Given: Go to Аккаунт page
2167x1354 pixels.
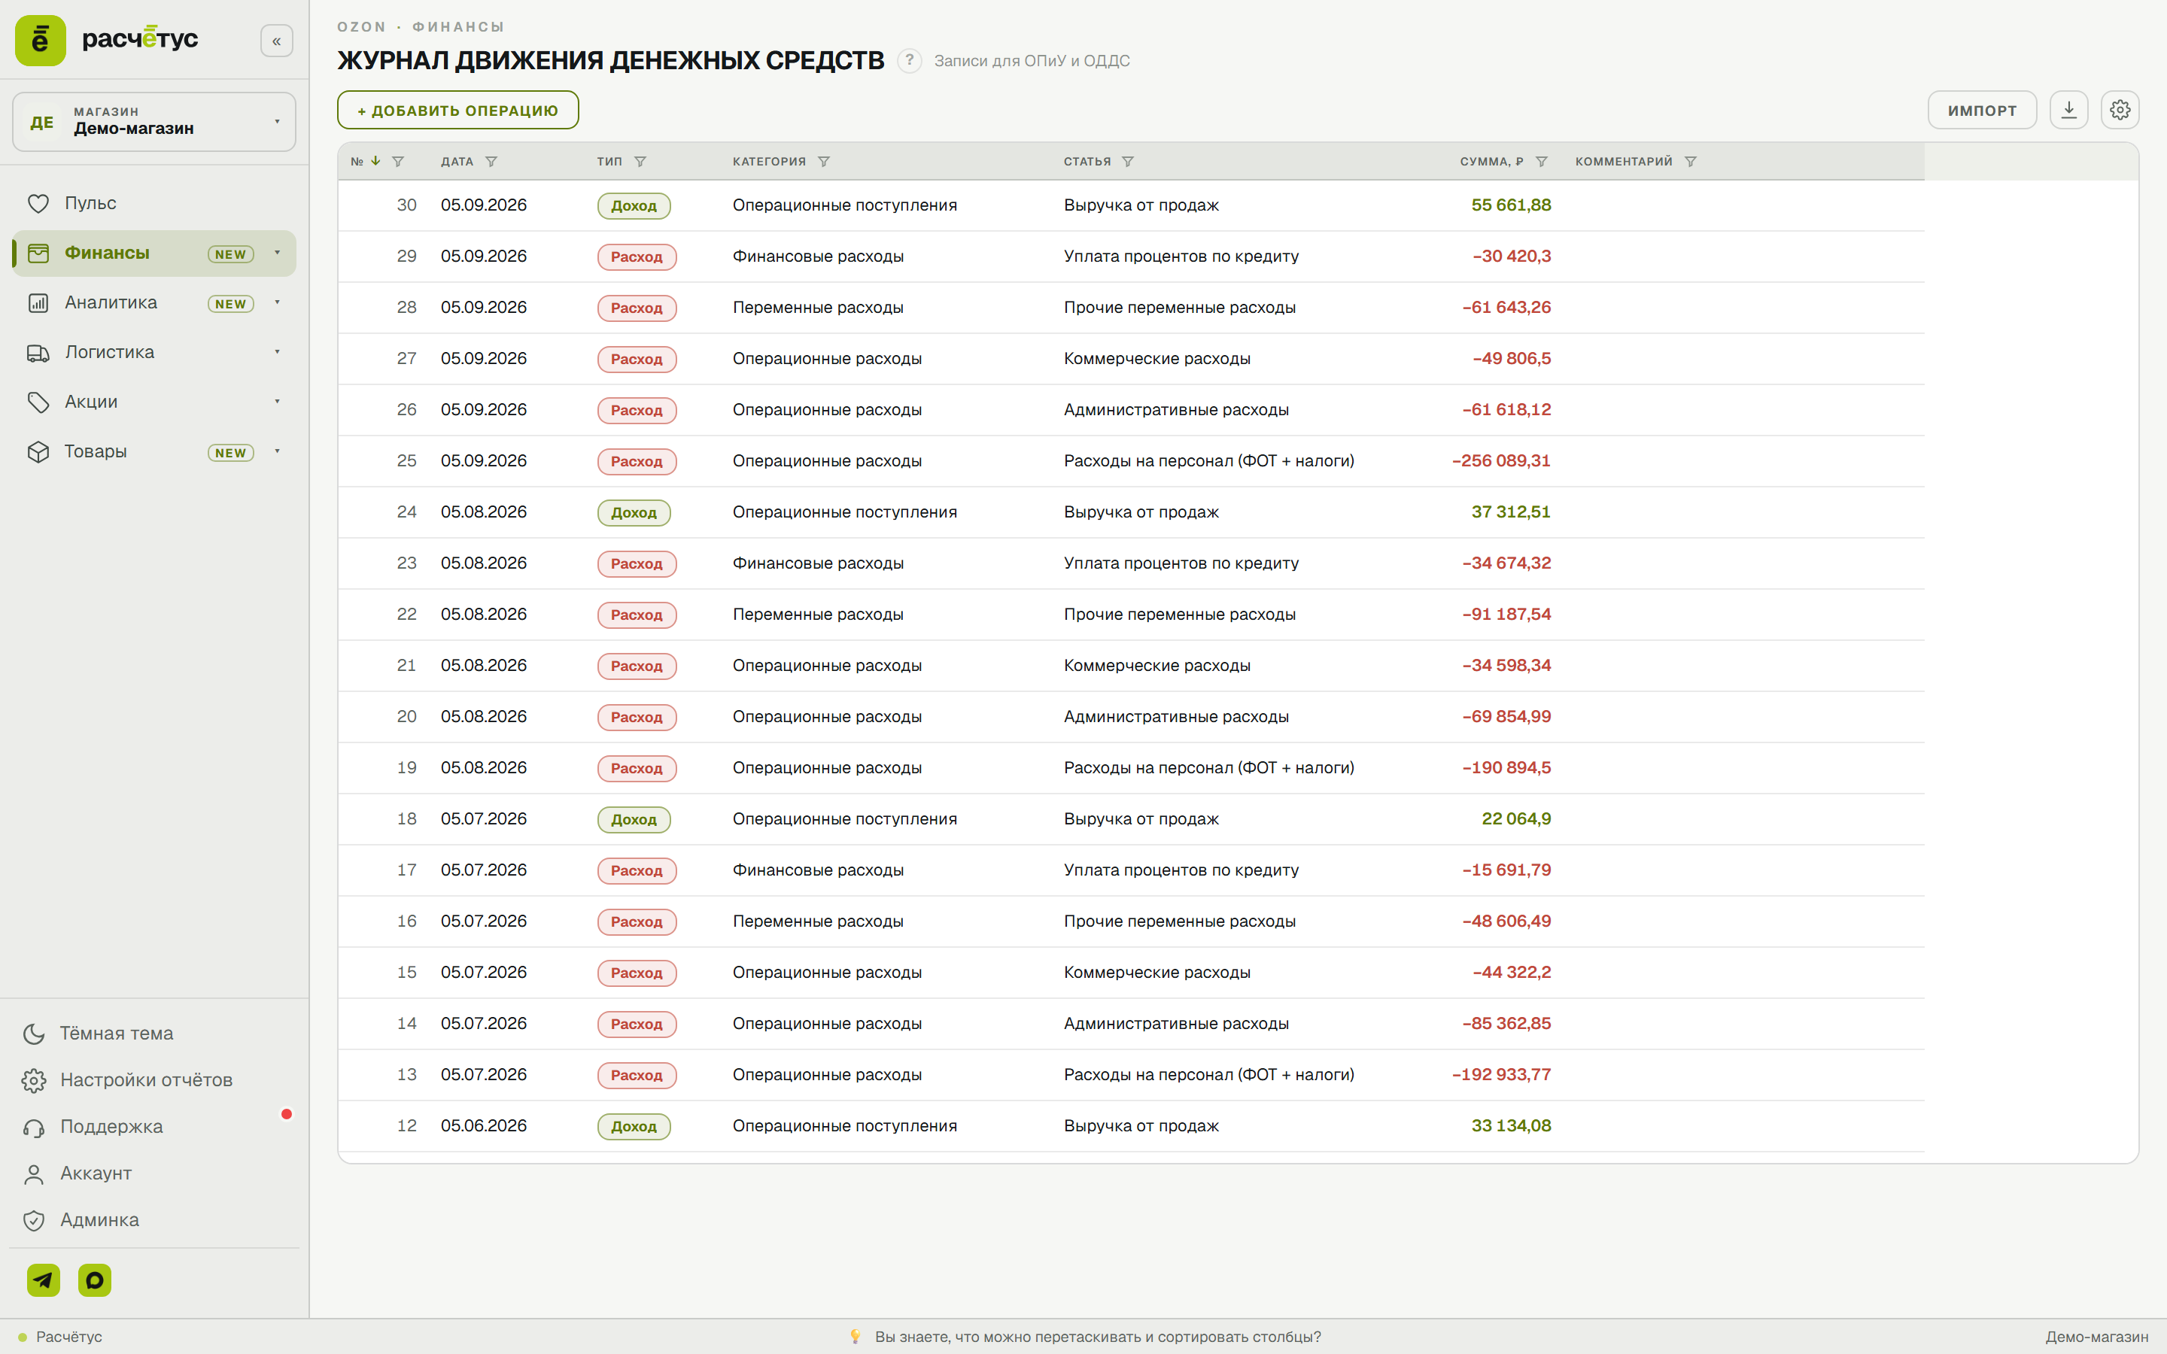Looking at the screenshot, I should tap(78, 1173).
